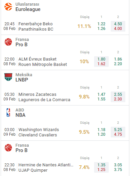The height and width of the screenshot is (176, 130).
Task: Select highlighted 1.35/1.25 odds for Nantes
Action: (101, 167)
